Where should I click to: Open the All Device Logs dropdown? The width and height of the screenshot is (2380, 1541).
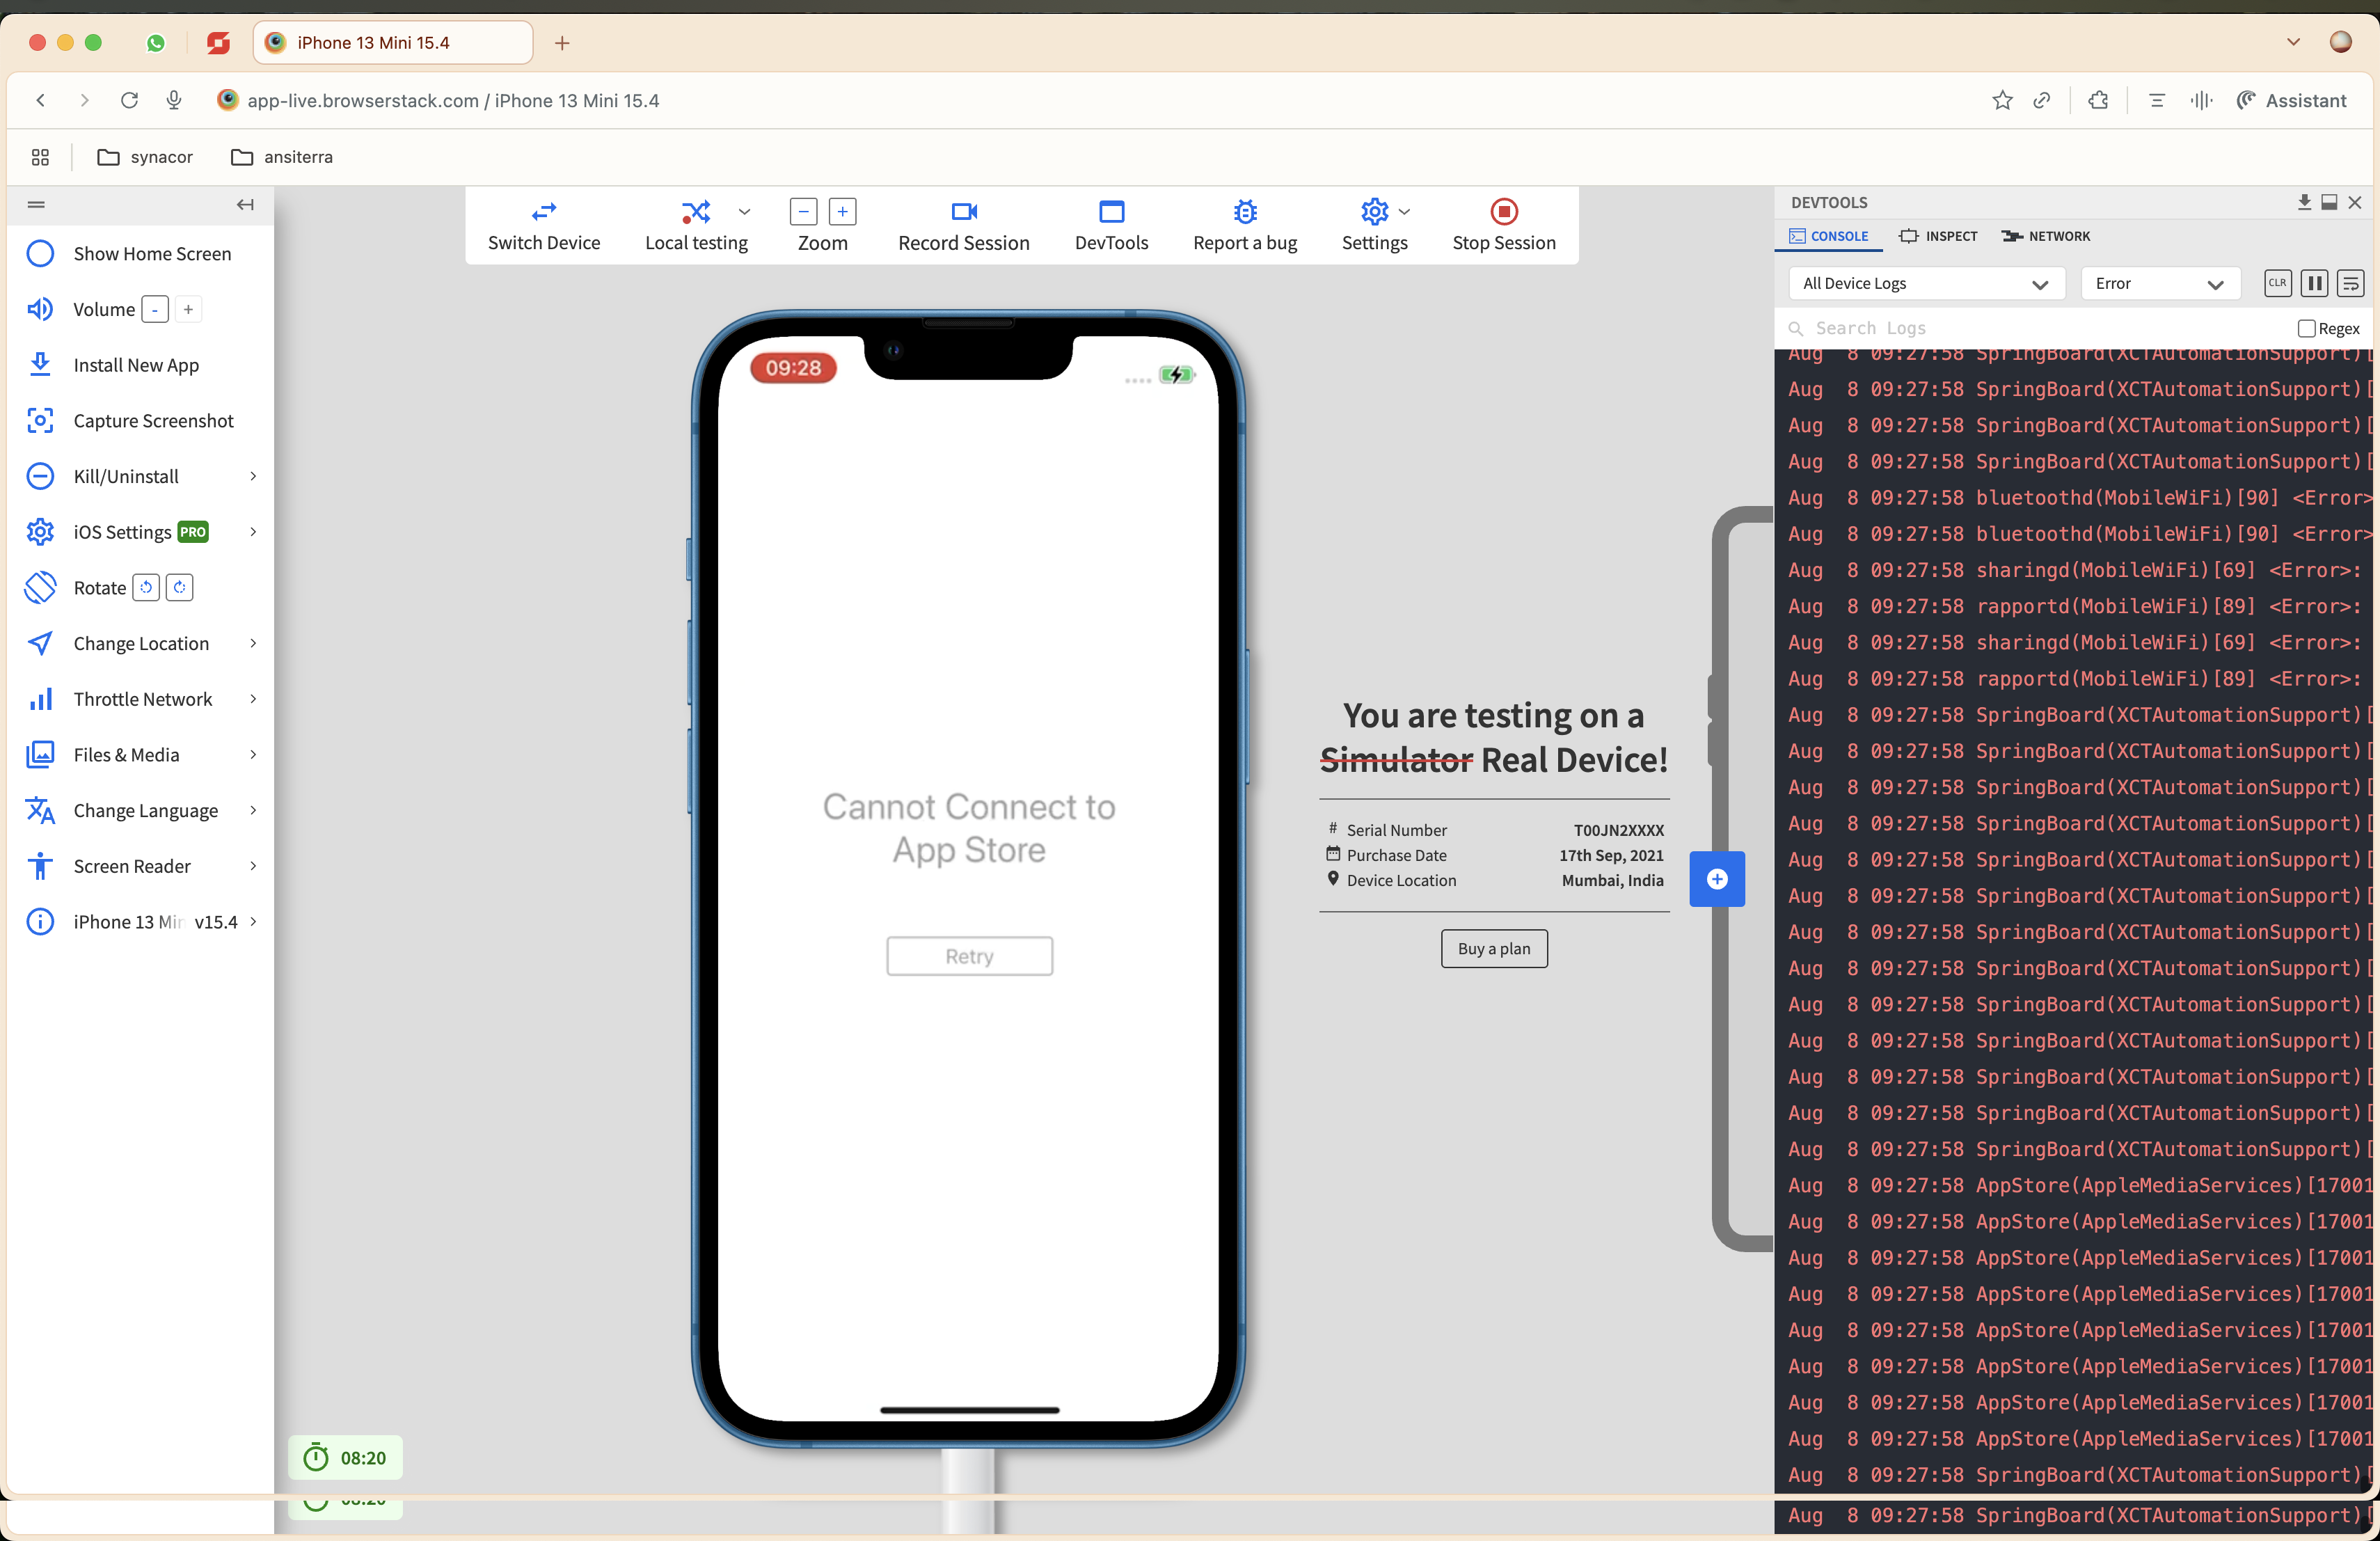[1925, 284]
